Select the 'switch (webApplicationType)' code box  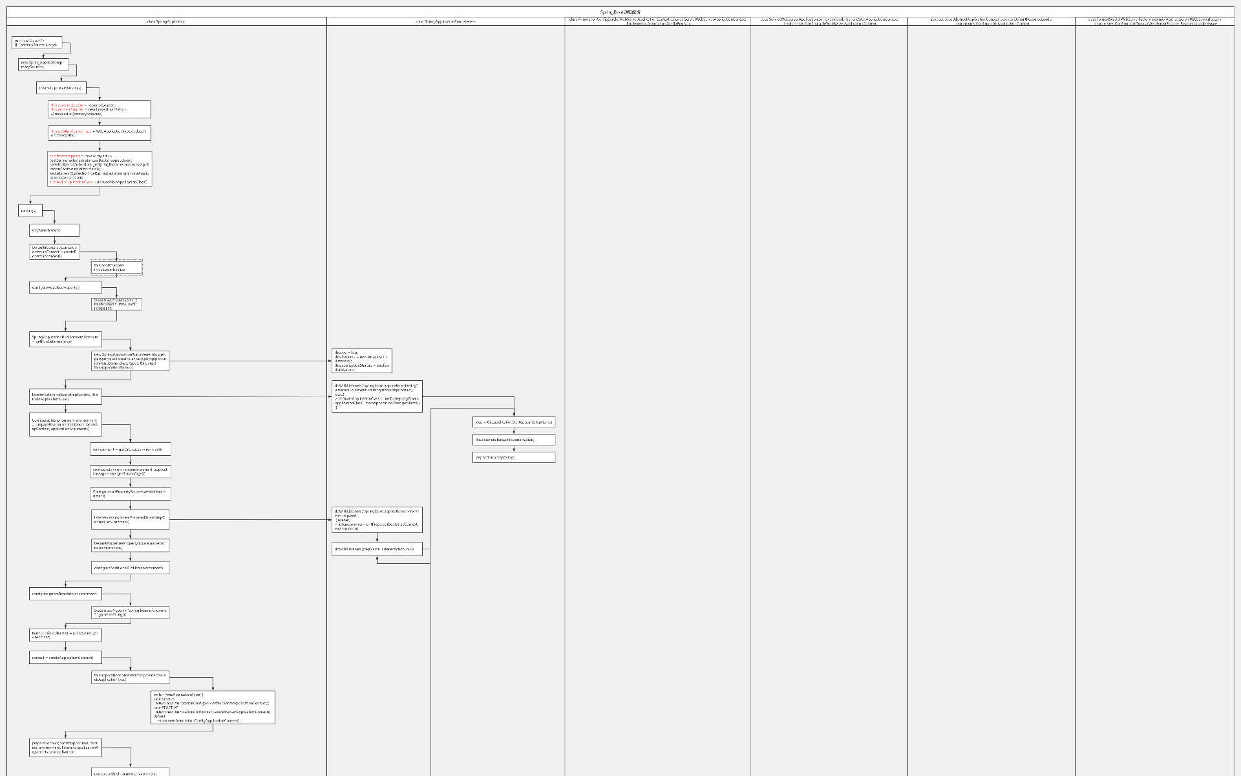[213, 707]
